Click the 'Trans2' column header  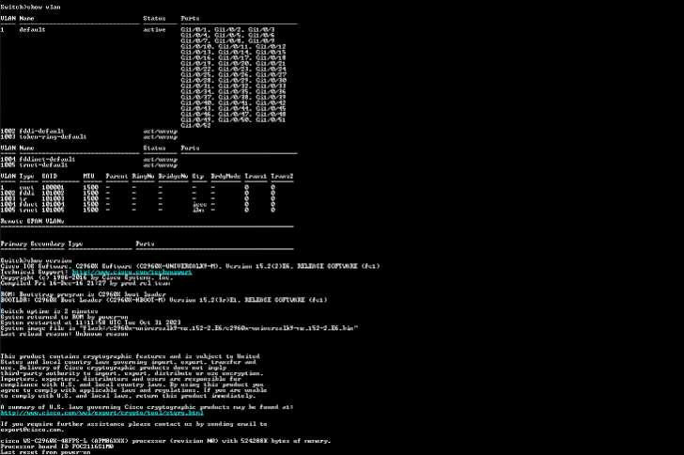click(x=282, y=176)
